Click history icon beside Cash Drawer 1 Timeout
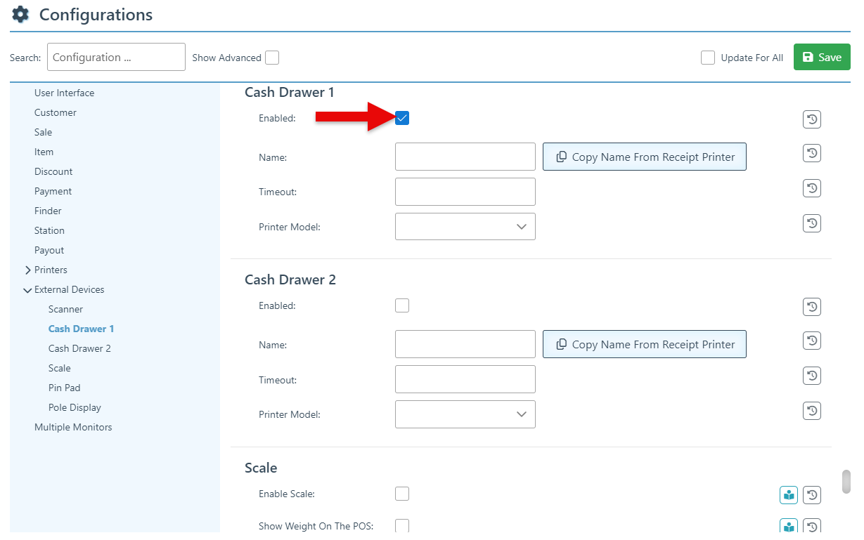The width and height of the screenshot is (864, 540). 812,188
